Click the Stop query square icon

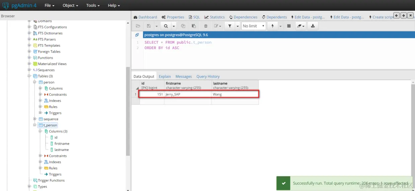(x=289, y=26)
